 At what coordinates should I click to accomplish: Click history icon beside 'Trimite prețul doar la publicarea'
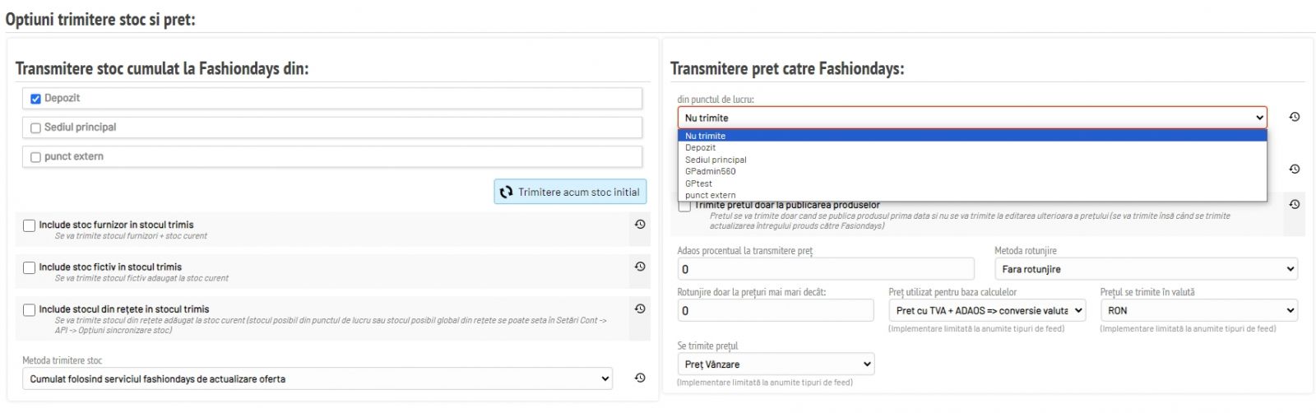coord(1294,204)
